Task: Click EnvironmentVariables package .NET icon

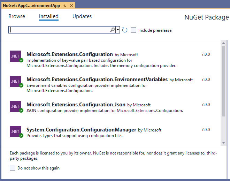Action: pos(15,81)
